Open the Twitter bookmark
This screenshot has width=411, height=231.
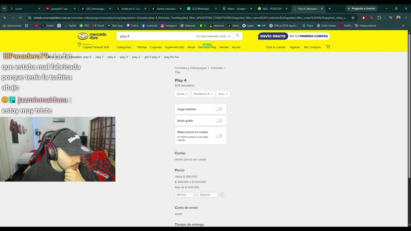click(48, 26)
